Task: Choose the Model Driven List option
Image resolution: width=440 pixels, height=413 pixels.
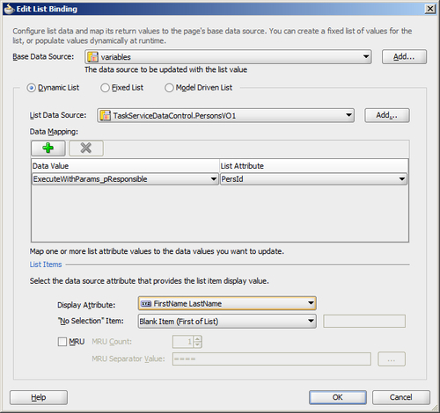Action: click(x=169, y=88)
